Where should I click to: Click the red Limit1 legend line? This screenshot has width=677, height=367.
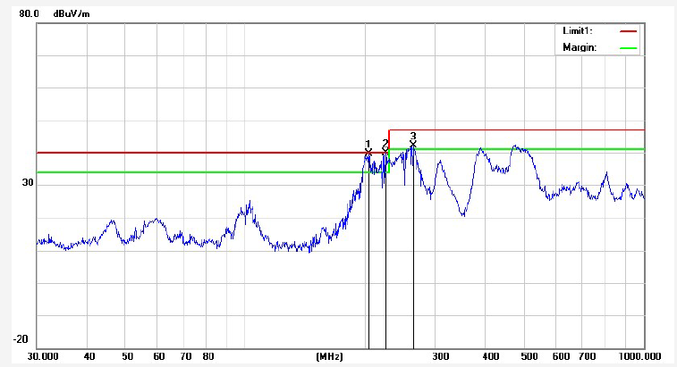tap(628, 30)
